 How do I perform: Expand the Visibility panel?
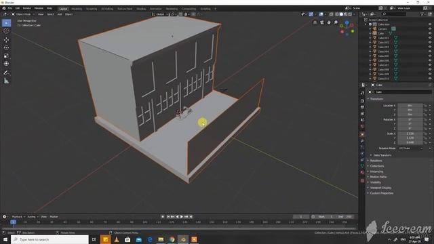375,182
